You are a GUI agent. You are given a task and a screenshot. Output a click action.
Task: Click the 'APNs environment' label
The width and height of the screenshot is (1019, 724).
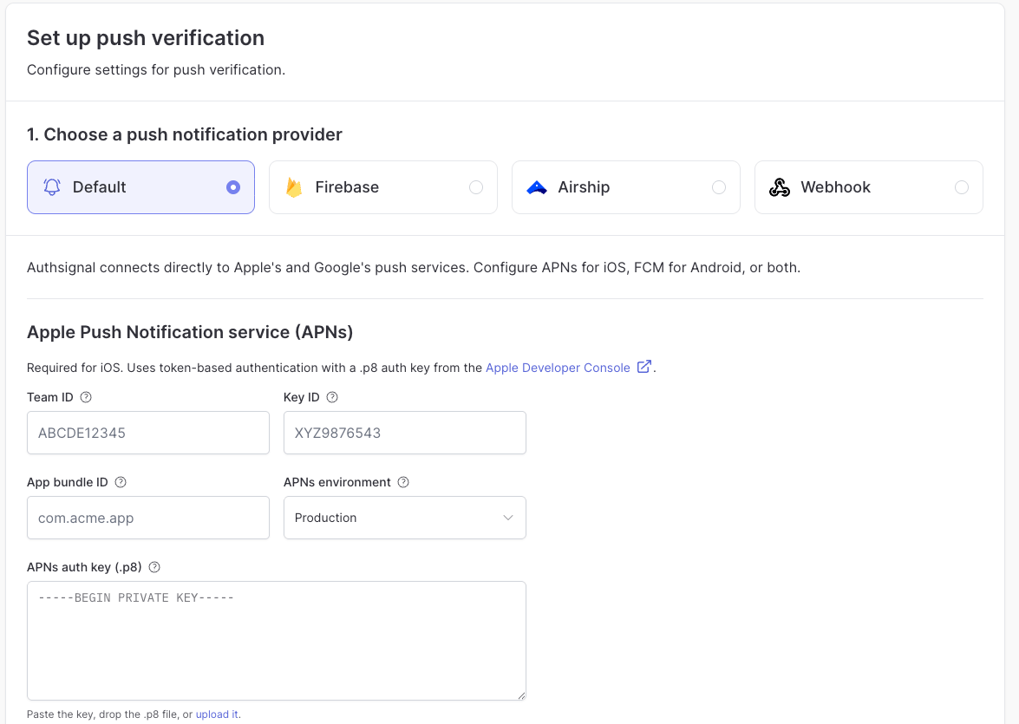337,482
